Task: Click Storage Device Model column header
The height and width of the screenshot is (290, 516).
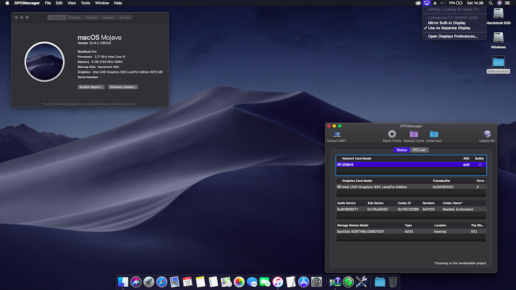Action: pyautogui.click(x=353, y=226)
